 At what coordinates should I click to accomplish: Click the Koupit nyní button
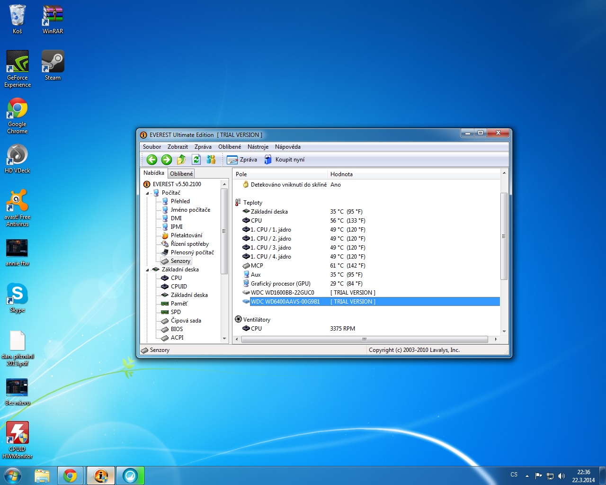point(284,160)
